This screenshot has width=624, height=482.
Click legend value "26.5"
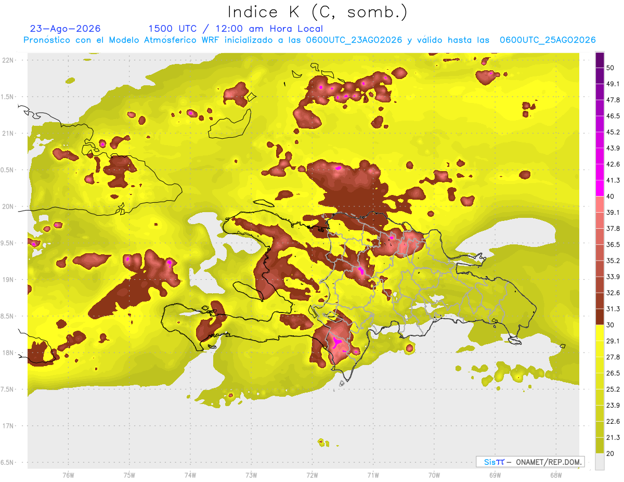click(613, 373)
